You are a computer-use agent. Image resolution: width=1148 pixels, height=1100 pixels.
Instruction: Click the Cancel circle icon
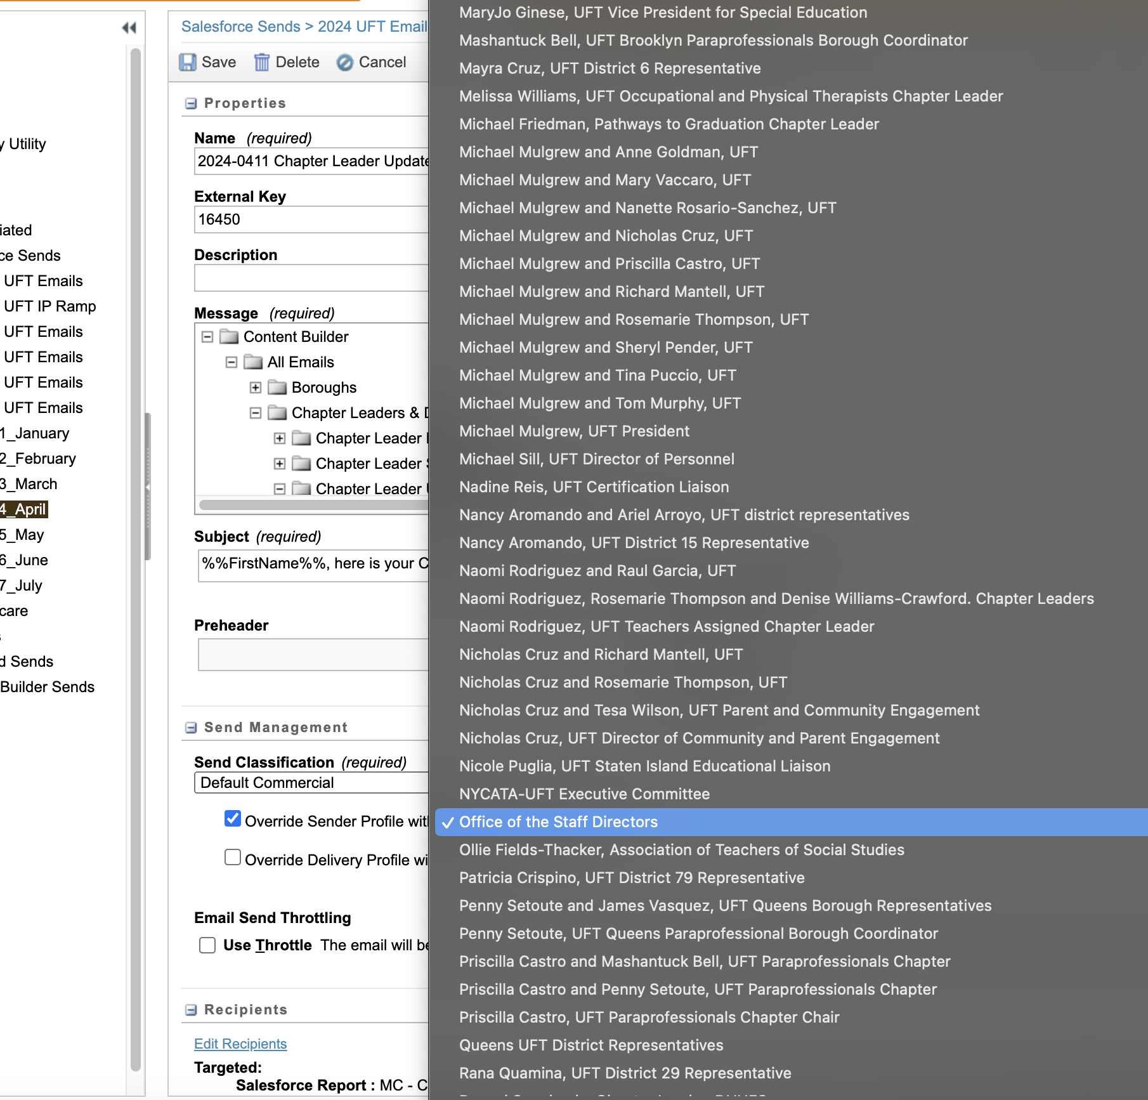point(344,62)
